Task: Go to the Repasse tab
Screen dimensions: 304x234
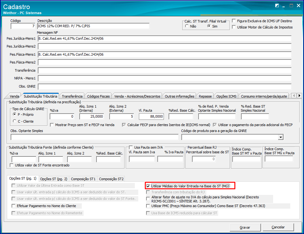Action: pyautogui.click(x=205, y=96)
